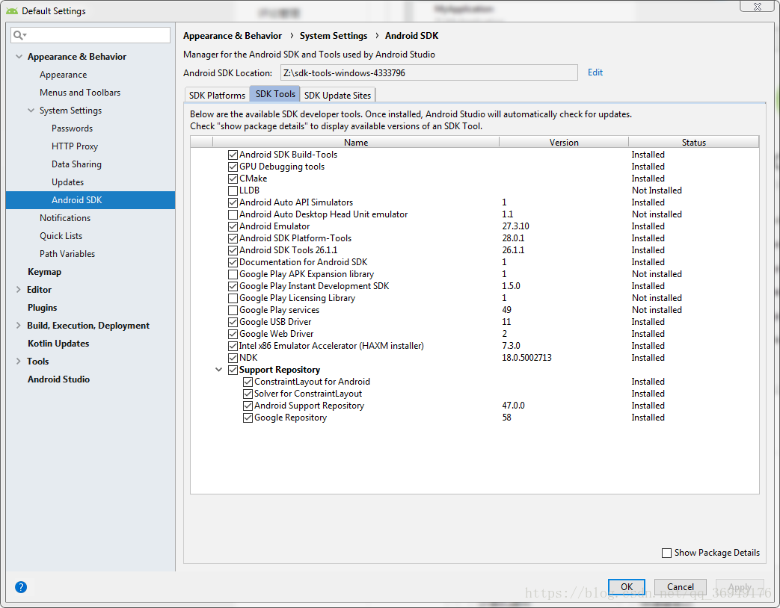This screenshot has height=608, width=780.
Task: Click Solver for ConstraintLayout row
Action: (x=475, y=394)
